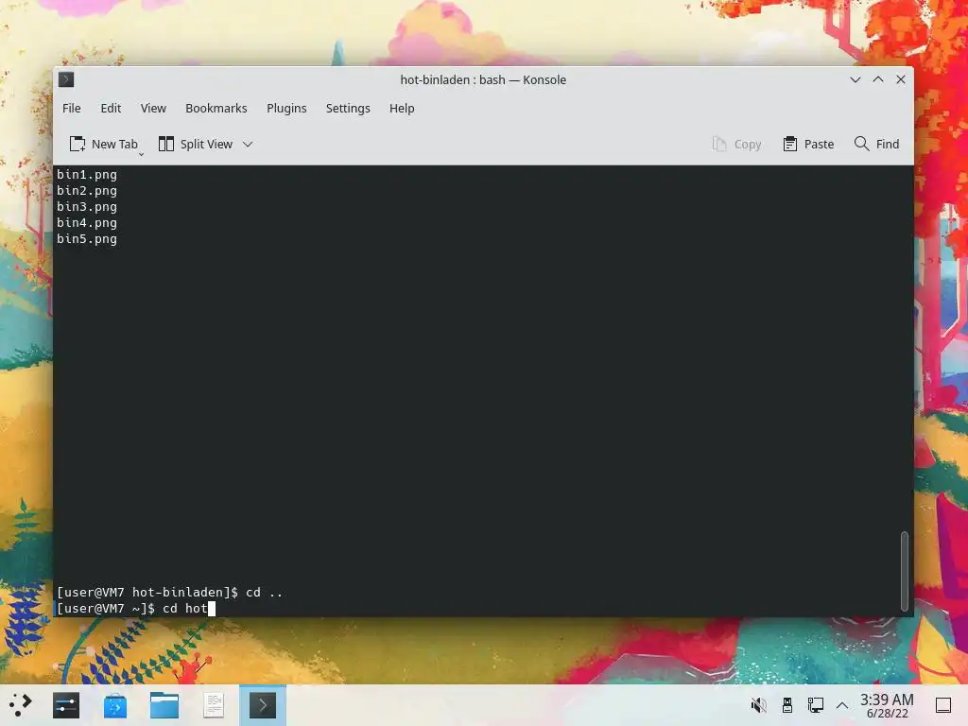
Task: Click bin4.png in terminal output
Action: 87,223
